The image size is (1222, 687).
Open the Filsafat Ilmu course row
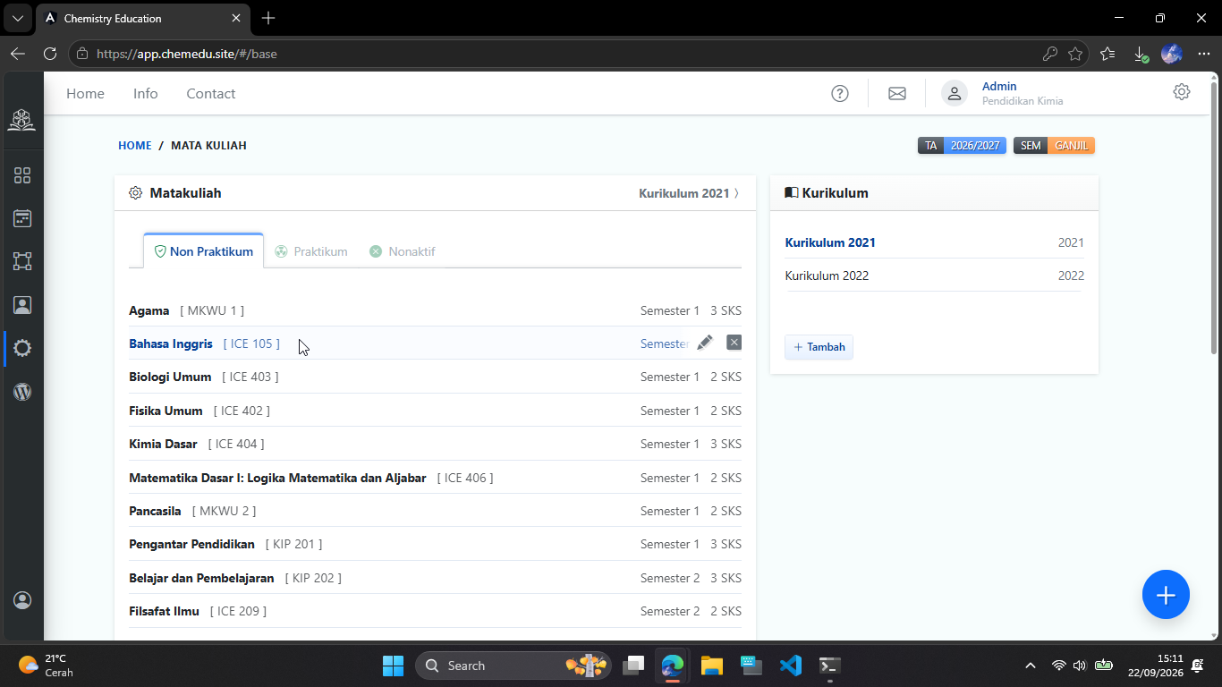[x=435, y=611]
